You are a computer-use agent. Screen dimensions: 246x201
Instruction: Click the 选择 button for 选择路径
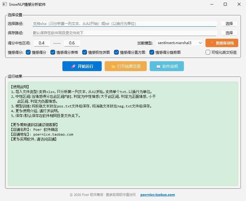(x=229, y=23)
